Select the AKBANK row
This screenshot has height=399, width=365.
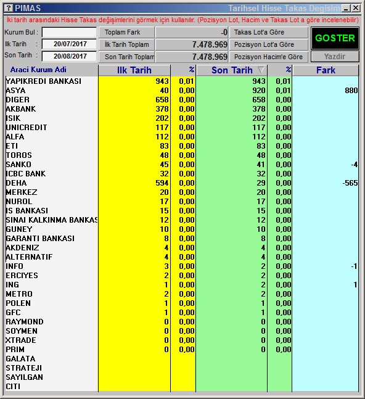[x=182, y=109]
